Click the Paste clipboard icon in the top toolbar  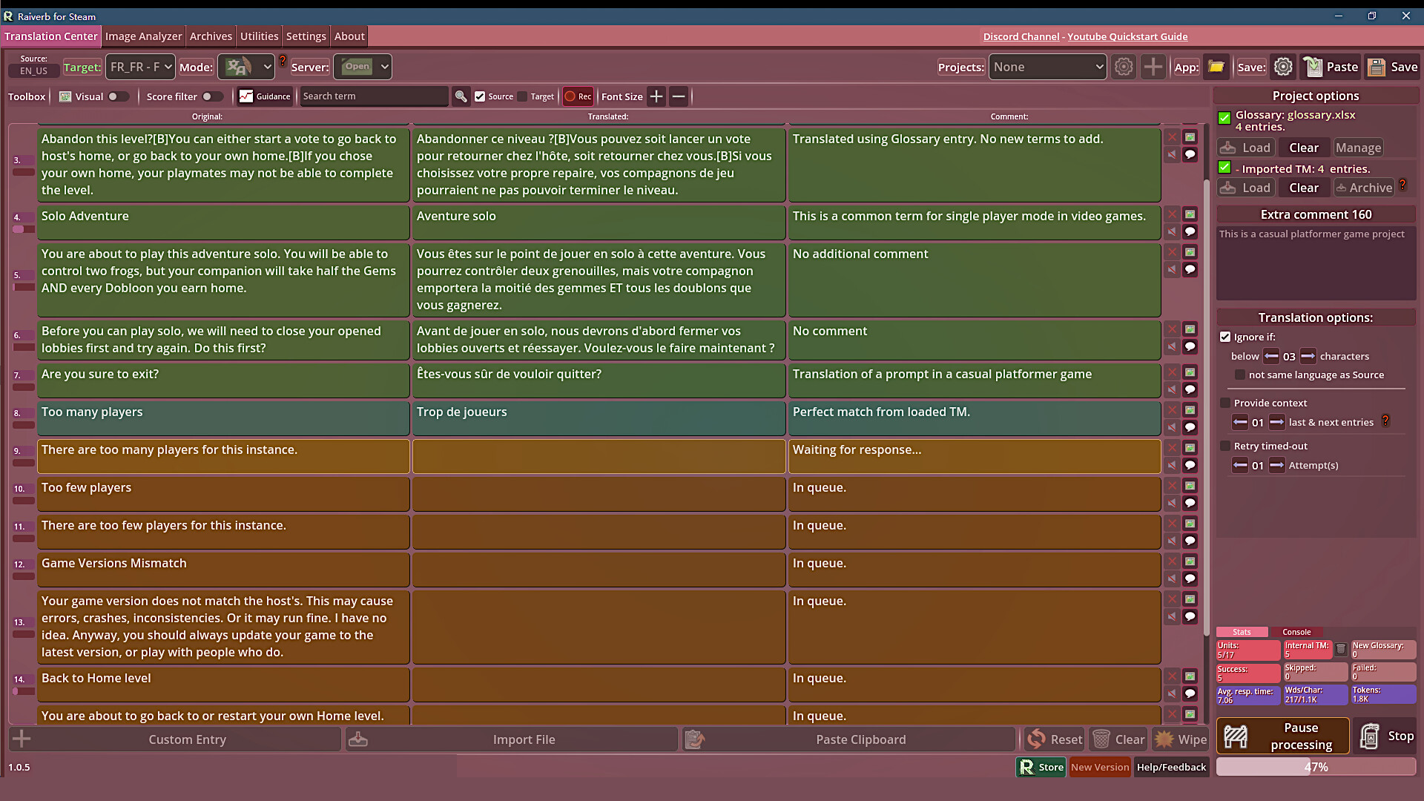click(x=1315, y=67)
